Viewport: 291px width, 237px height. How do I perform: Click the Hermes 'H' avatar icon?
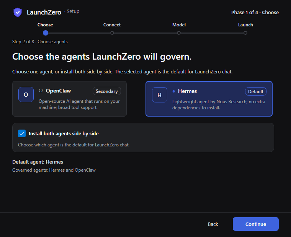pyautogui.click(x=160, y=95)
